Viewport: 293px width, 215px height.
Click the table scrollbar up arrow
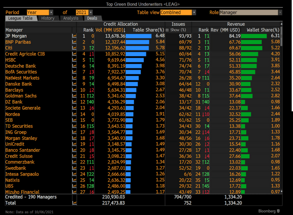(281, 24)
